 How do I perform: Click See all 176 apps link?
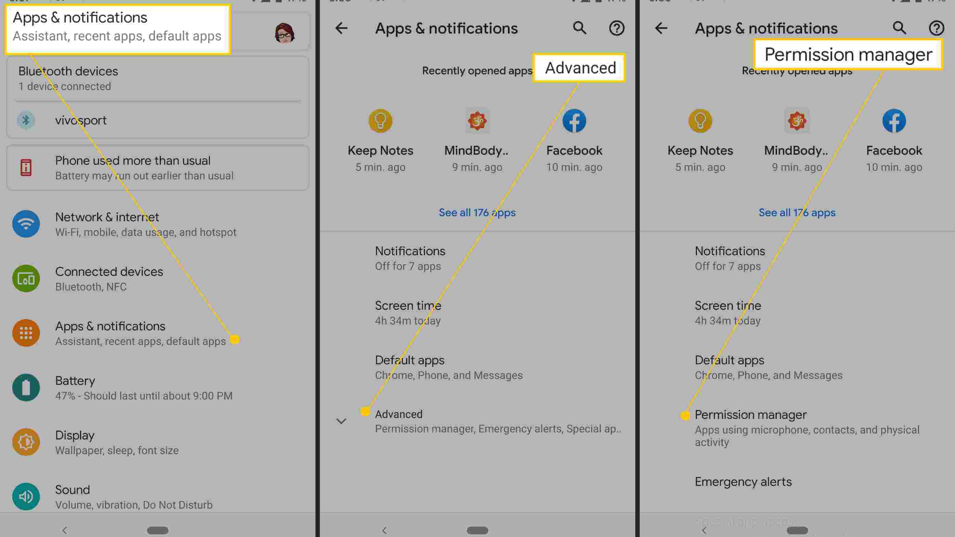477,213
